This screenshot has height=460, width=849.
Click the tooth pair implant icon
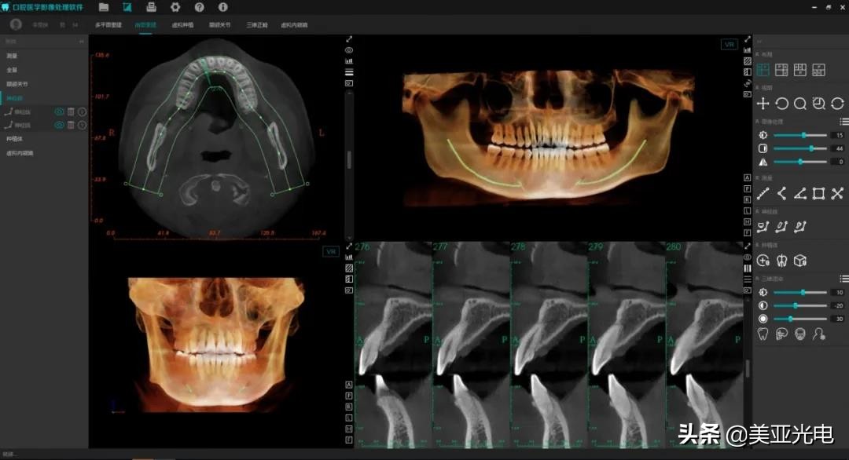point(781,261)
